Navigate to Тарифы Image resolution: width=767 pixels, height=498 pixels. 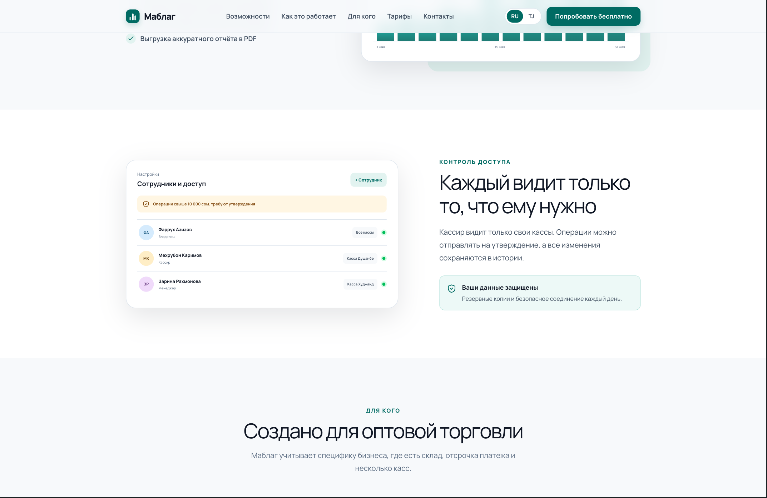[x=399, y=16]
